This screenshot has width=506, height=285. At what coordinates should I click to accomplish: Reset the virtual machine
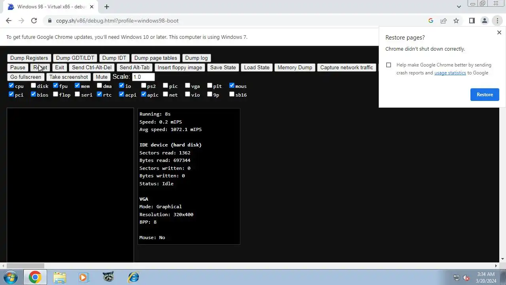pos(40,67)
